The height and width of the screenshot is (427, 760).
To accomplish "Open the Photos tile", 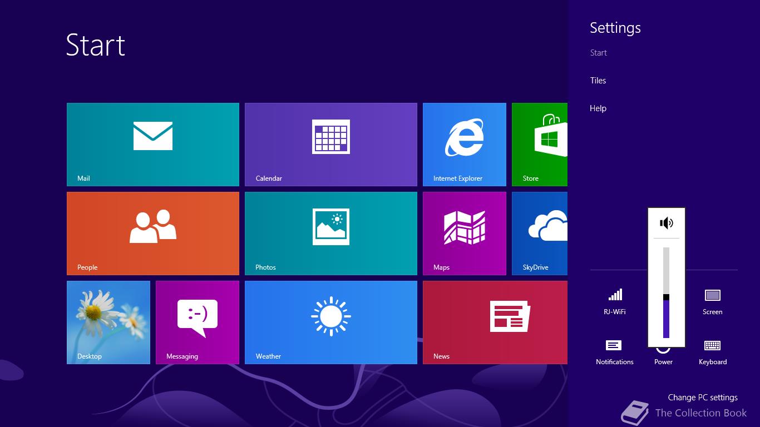I will click(x=331, y=234).
